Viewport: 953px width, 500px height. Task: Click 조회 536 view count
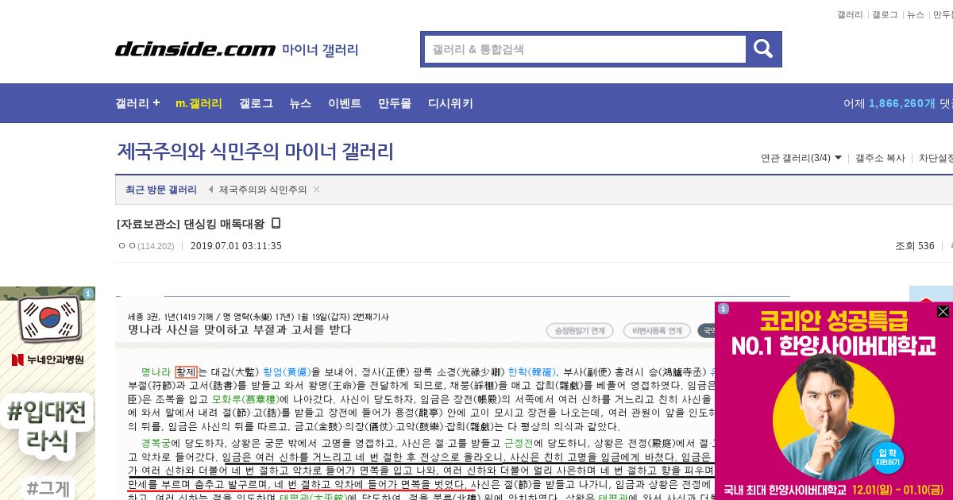pyautogui.click(x=915, y=246)
